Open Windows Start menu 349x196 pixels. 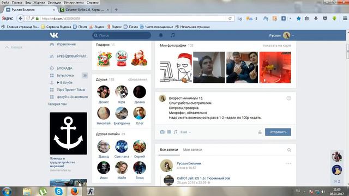[x=7, y=191]
